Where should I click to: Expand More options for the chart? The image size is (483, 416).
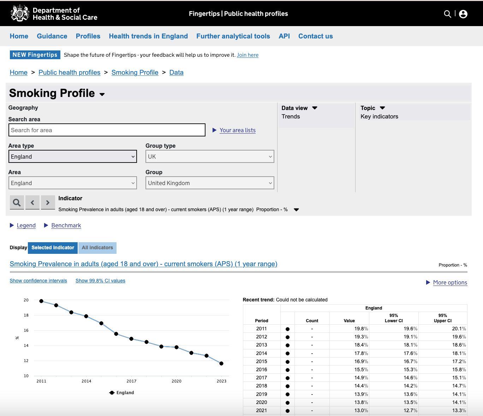point(450,282)
